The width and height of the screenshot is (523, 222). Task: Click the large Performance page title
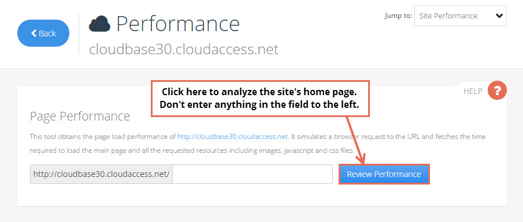click(x=178, y=24)
